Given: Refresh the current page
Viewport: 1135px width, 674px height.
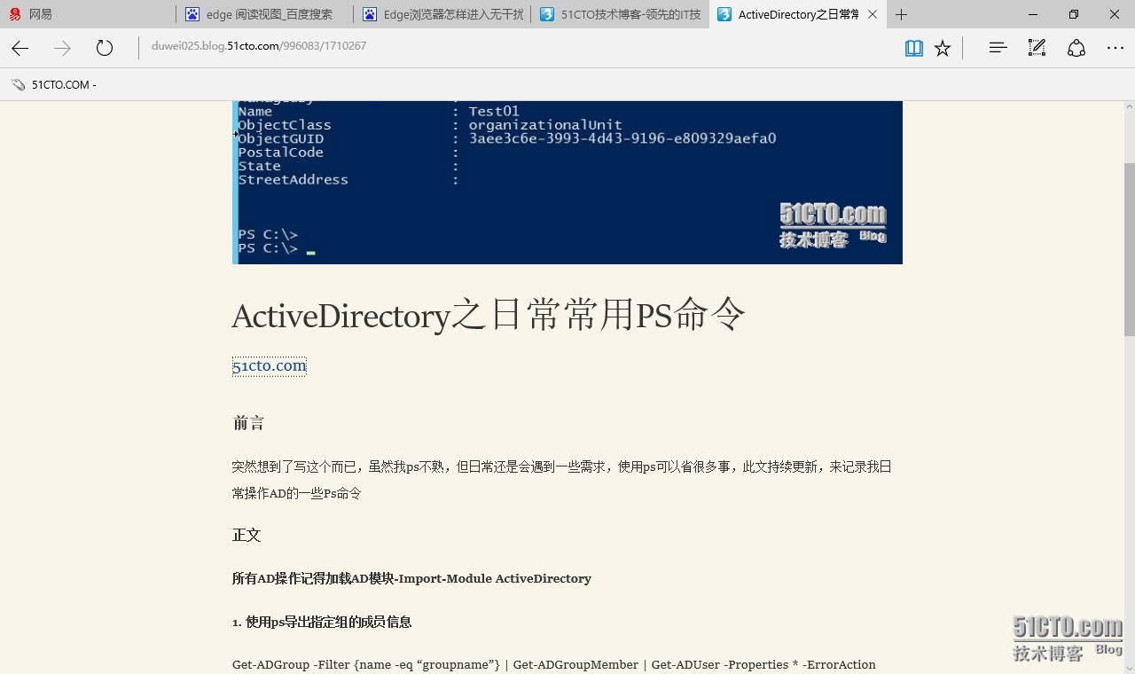Looking at the screenshot, I should [105, 48].
